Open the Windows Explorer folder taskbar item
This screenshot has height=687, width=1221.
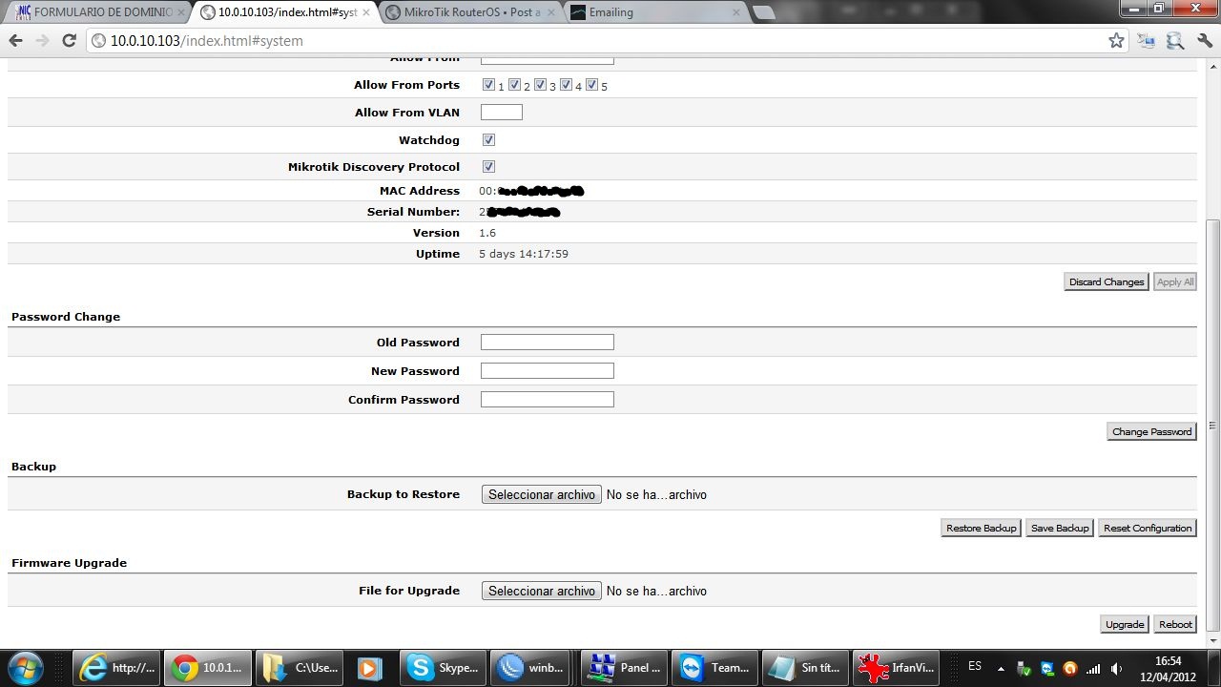pos(300,668)
